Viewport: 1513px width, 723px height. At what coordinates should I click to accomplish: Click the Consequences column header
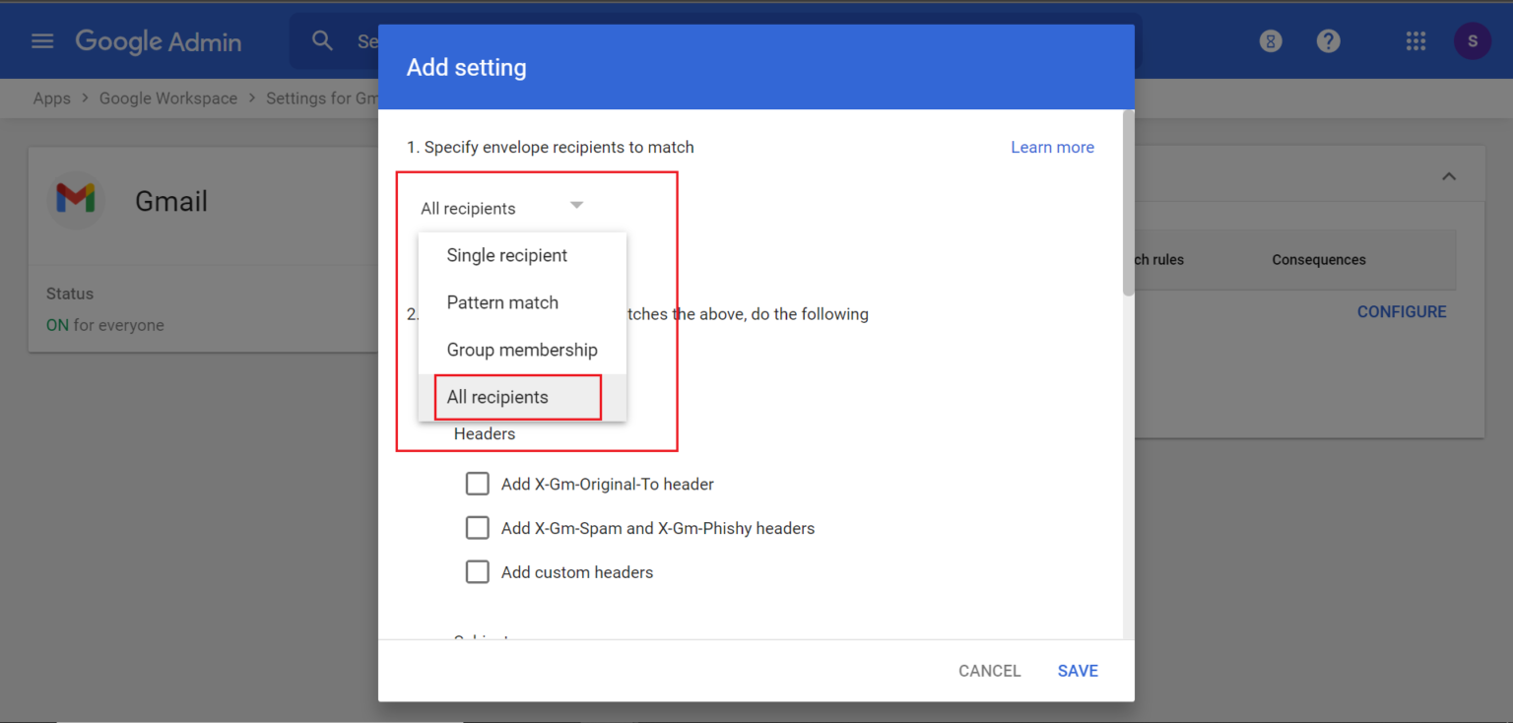click(x=1319, y=260)
